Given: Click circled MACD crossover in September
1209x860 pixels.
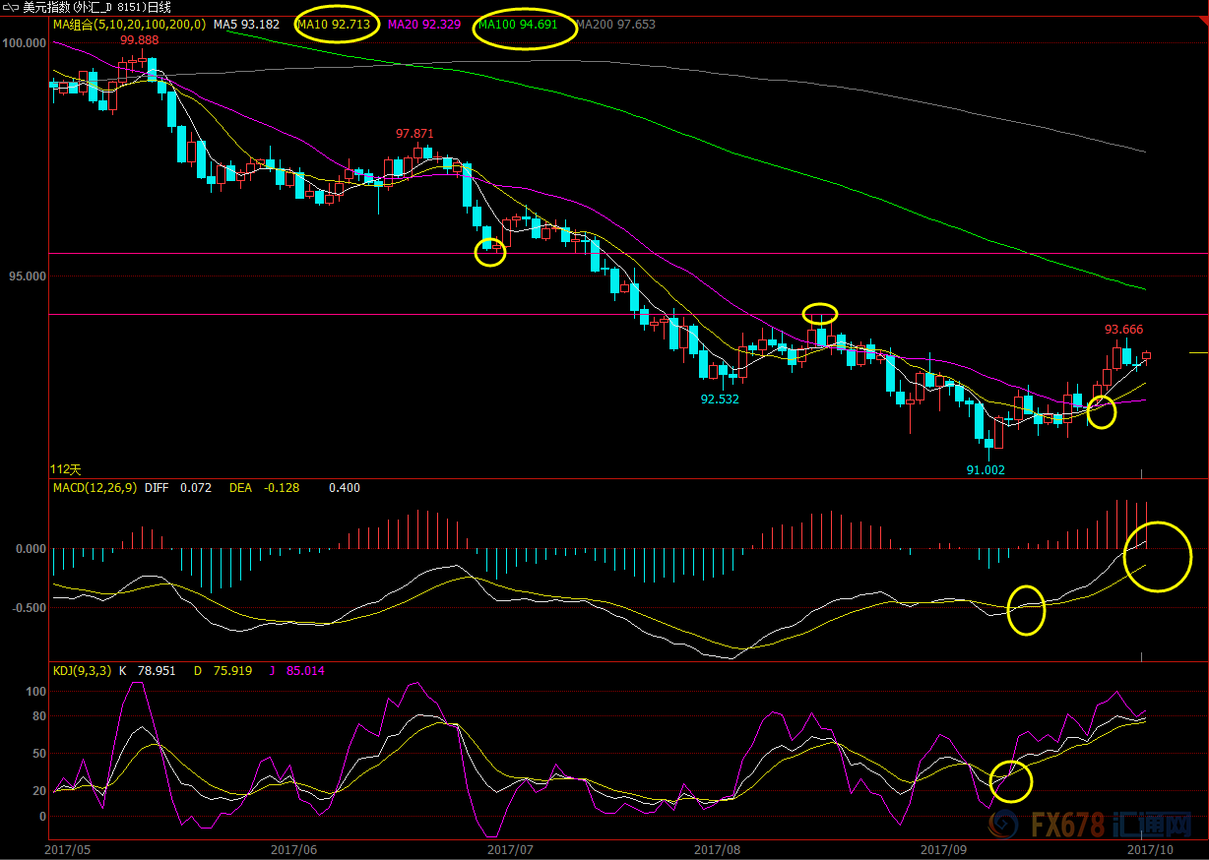Looking at the screenshot, I should (x=1026, y=610).
